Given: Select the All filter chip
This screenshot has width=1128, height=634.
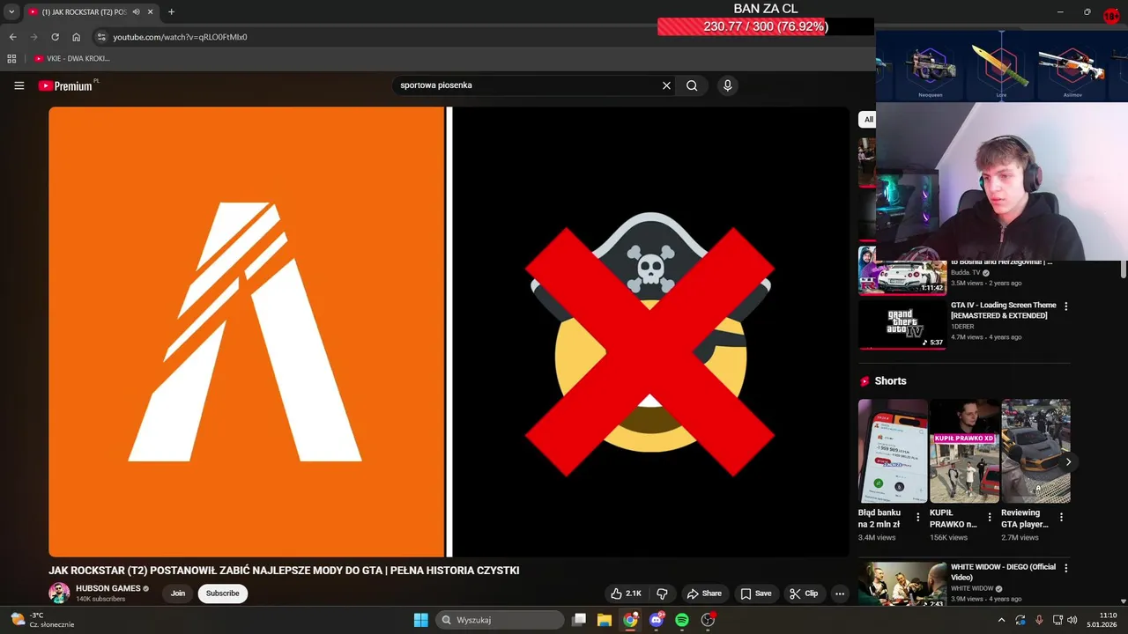Looking at the screenshot, I should (x=868, y=120).
